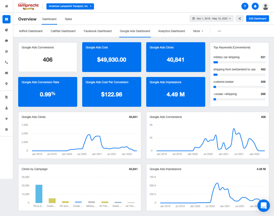Select the dashboard grid icon in sidebar
The image size is (274, 216).
[6, 19]
